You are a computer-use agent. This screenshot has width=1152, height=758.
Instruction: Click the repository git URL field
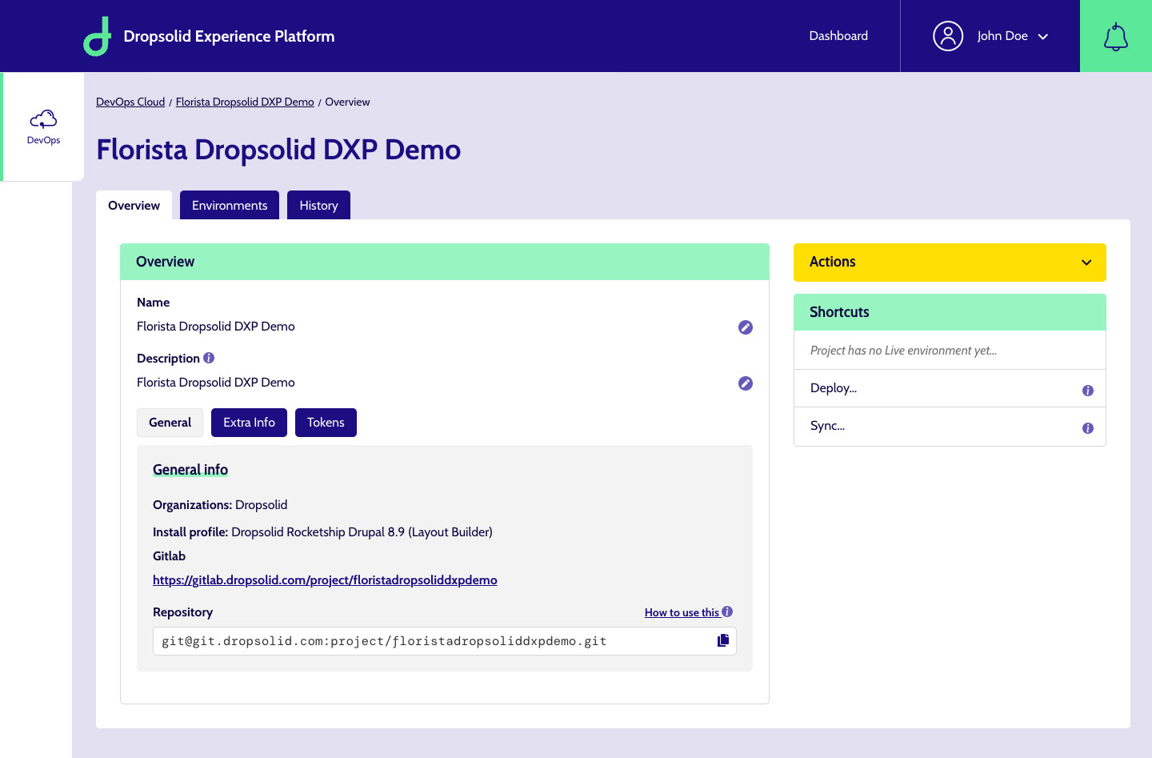coord(445,641)
